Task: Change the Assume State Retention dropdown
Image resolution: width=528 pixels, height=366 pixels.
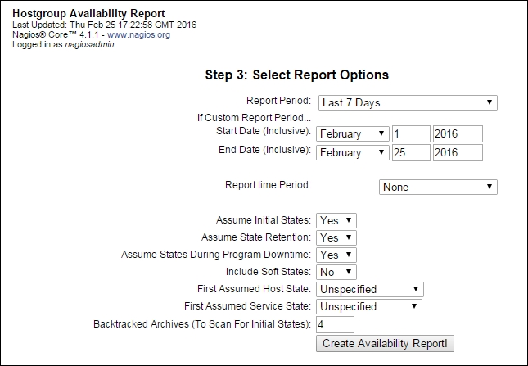Action: tap(336, 237)
